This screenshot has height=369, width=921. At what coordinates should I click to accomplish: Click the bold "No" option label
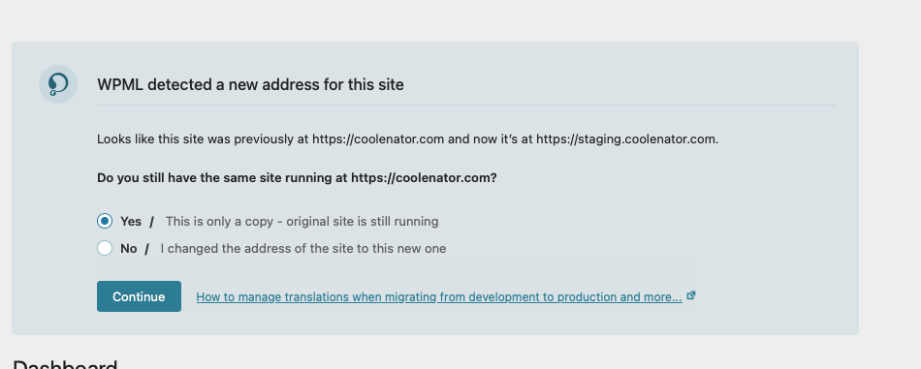(x=129, y=248)
